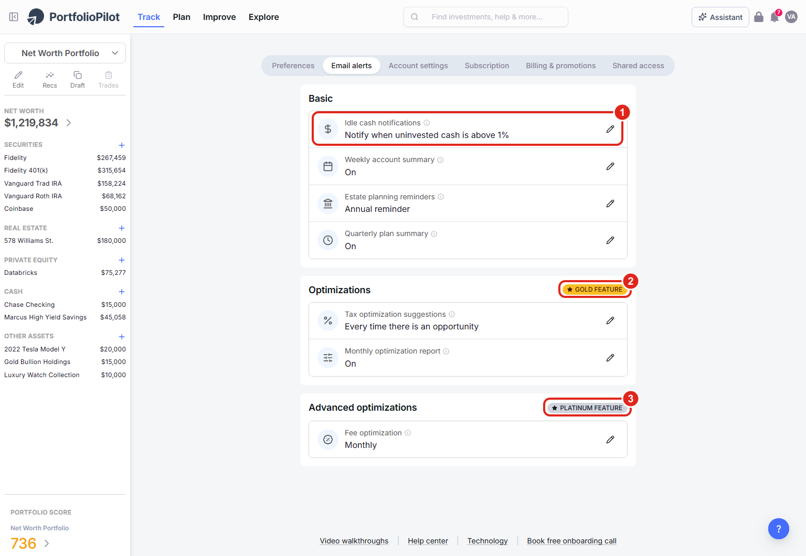Select Marcus High Yield Savings account
806x556 pixels.
pos(65,317)
